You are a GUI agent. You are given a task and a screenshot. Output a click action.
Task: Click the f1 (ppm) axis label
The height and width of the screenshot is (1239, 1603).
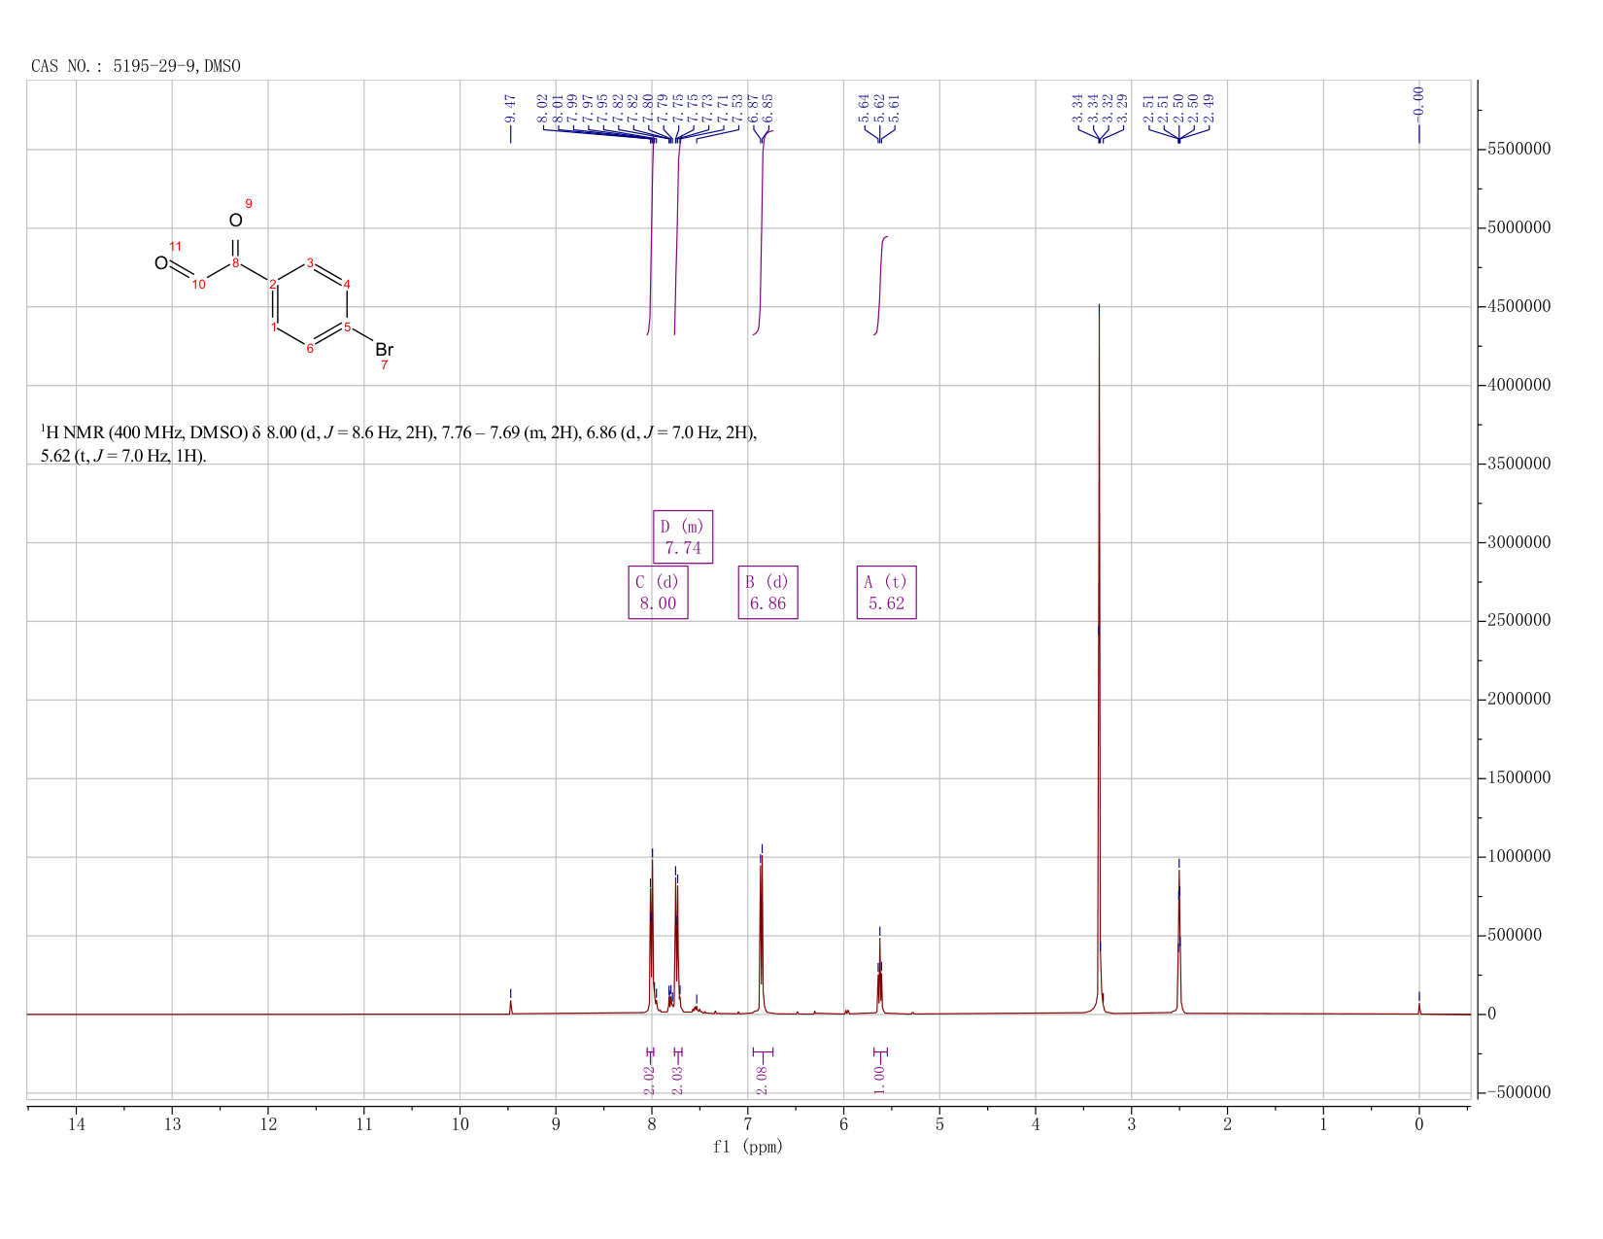[x=748, y=1147]
